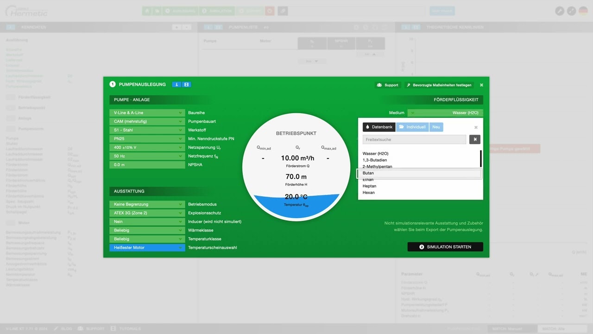Click the link icon in top toolbar
The image size is (593, 334).
tap(283, 11)
